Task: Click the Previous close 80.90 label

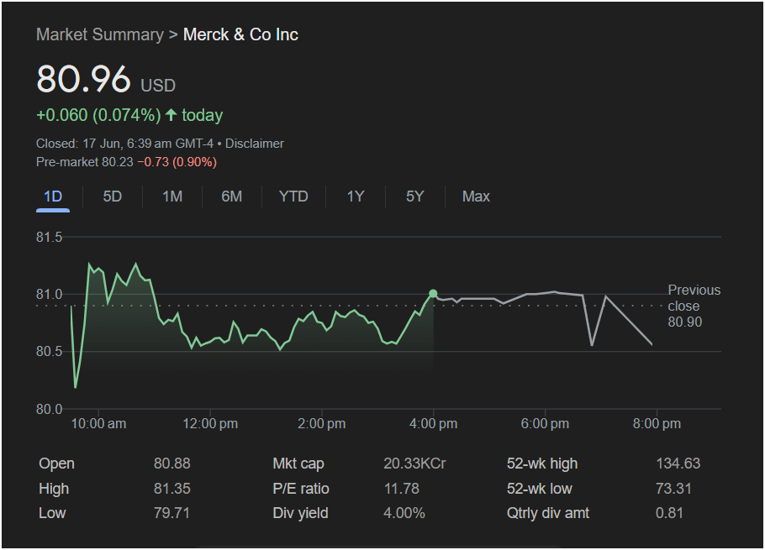Action: pyautogui.click(x=694, y=306)
